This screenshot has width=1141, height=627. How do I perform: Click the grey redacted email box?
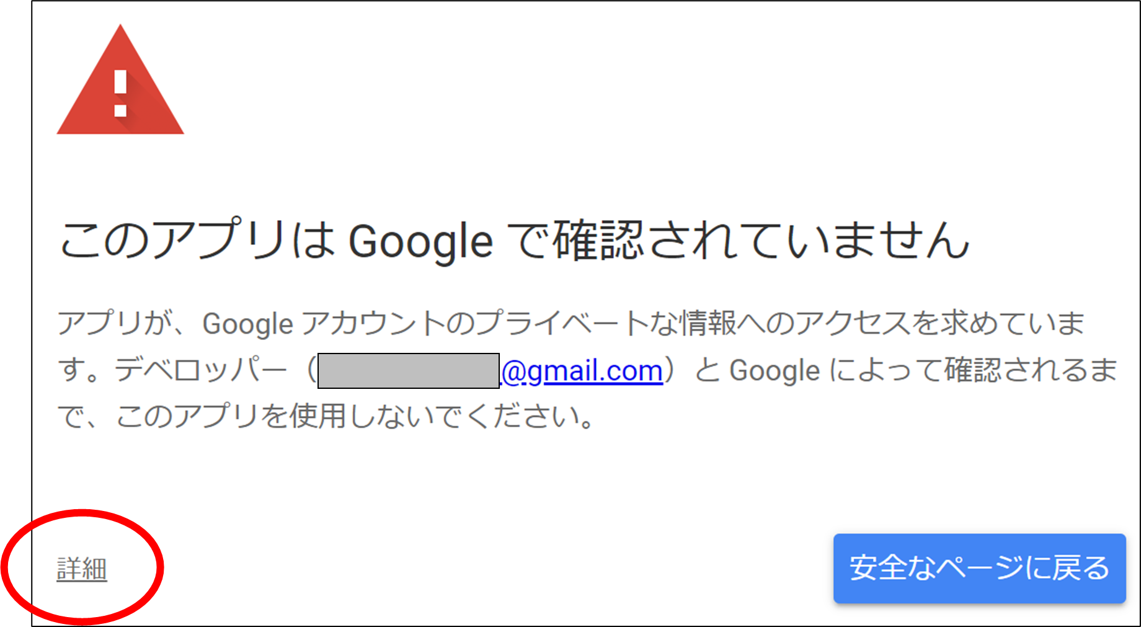409,371
